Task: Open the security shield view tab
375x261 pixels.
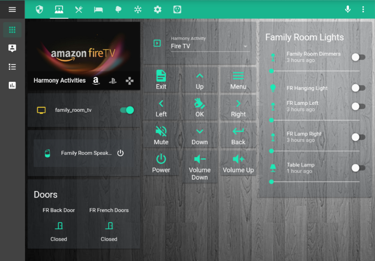Action: (x=39, y=9)
